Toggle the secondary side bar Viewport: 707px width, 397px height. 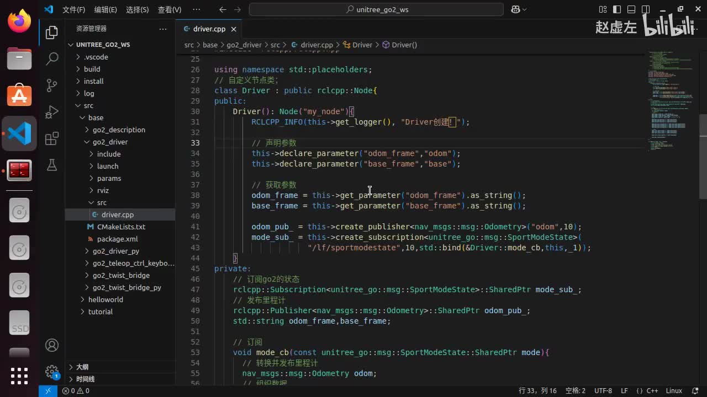tap(646, 9)
